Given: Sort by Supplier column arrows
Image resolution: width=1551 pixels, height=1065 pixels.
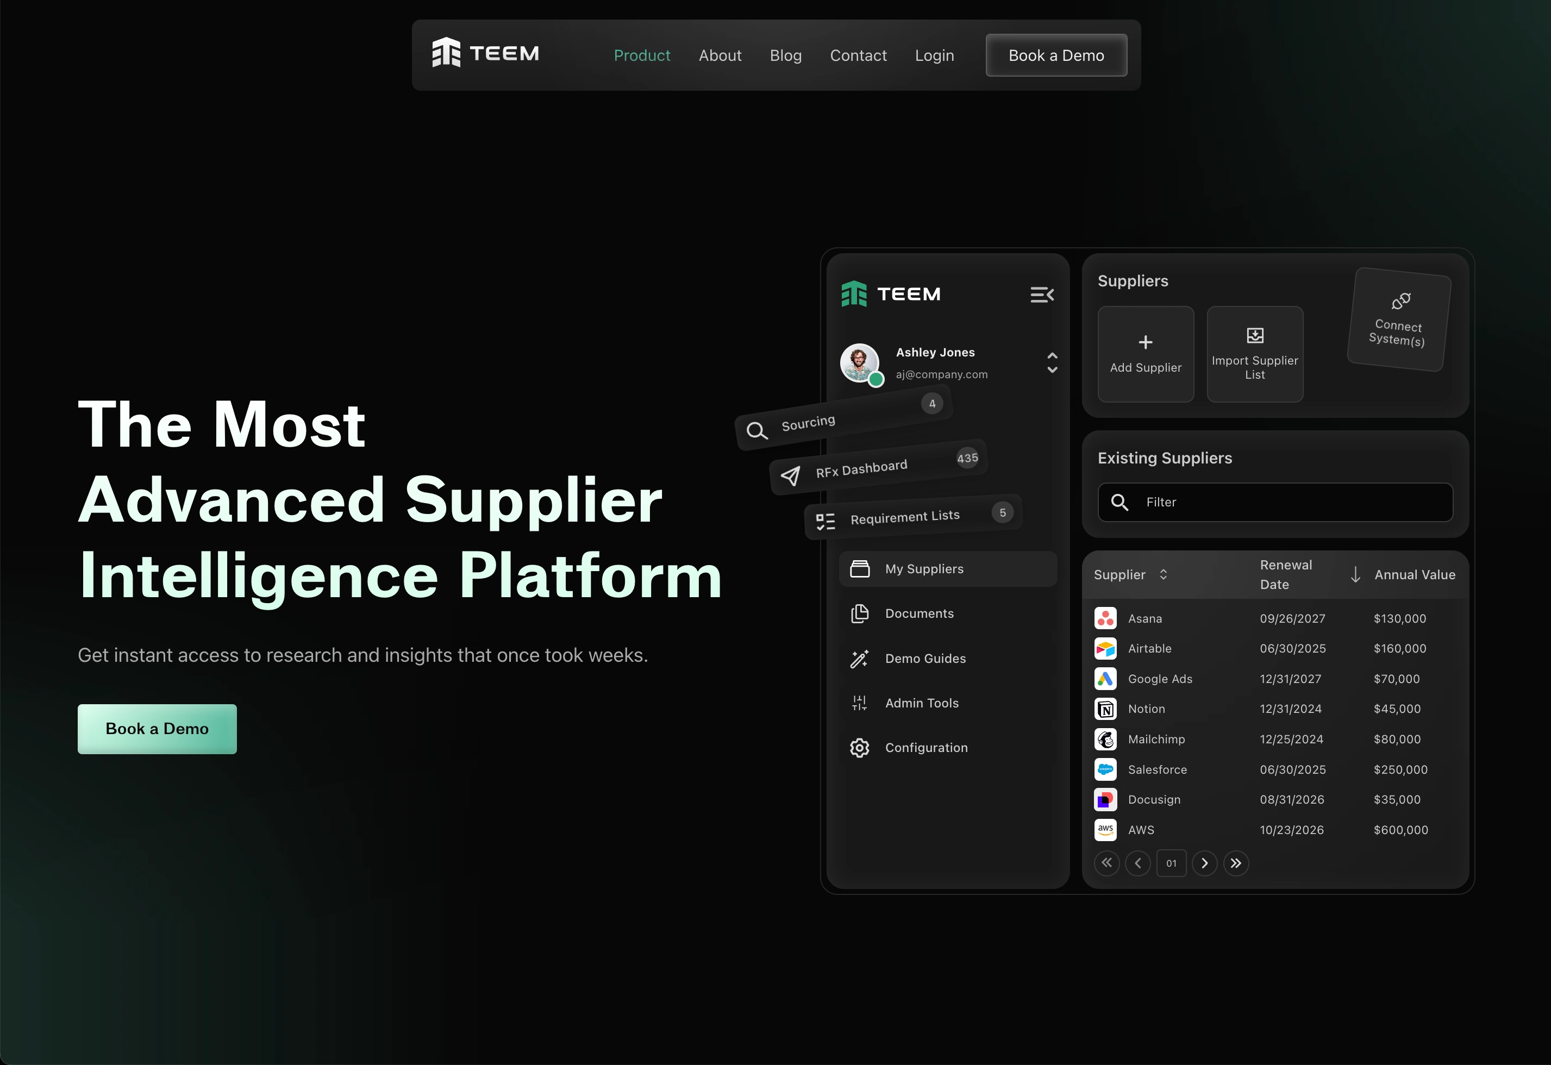Looking at the screenshot, I should tap(1163, 574).
